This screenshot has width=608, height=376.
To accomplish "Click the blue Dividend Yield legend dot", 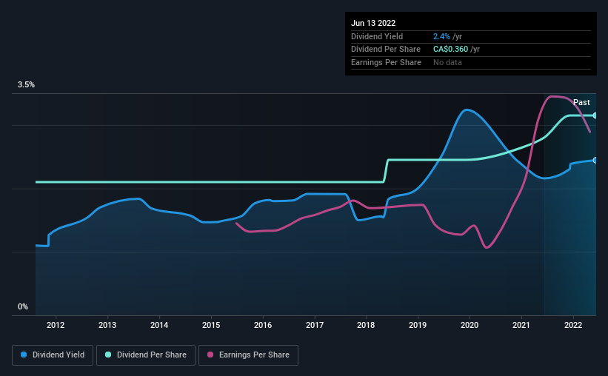I will (24, 355).
